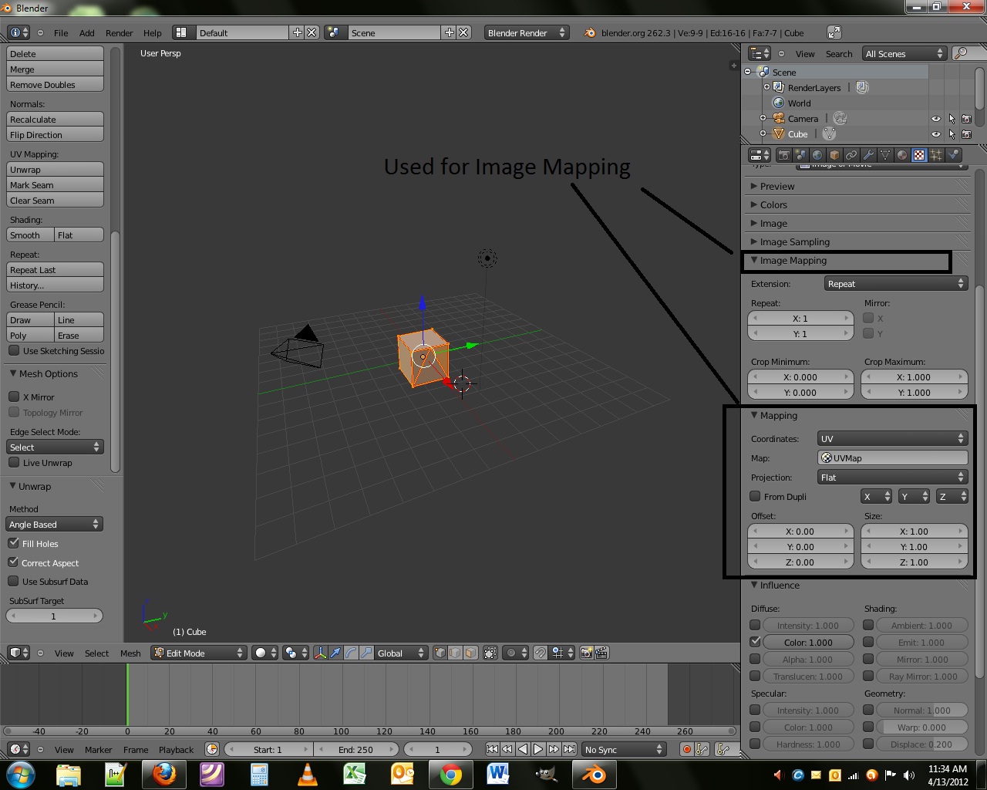Uncheck the Diffuse Color influence checkbox
Image resolution: width=987 pixels, height=790 pixels.
[x=755, y=642]
